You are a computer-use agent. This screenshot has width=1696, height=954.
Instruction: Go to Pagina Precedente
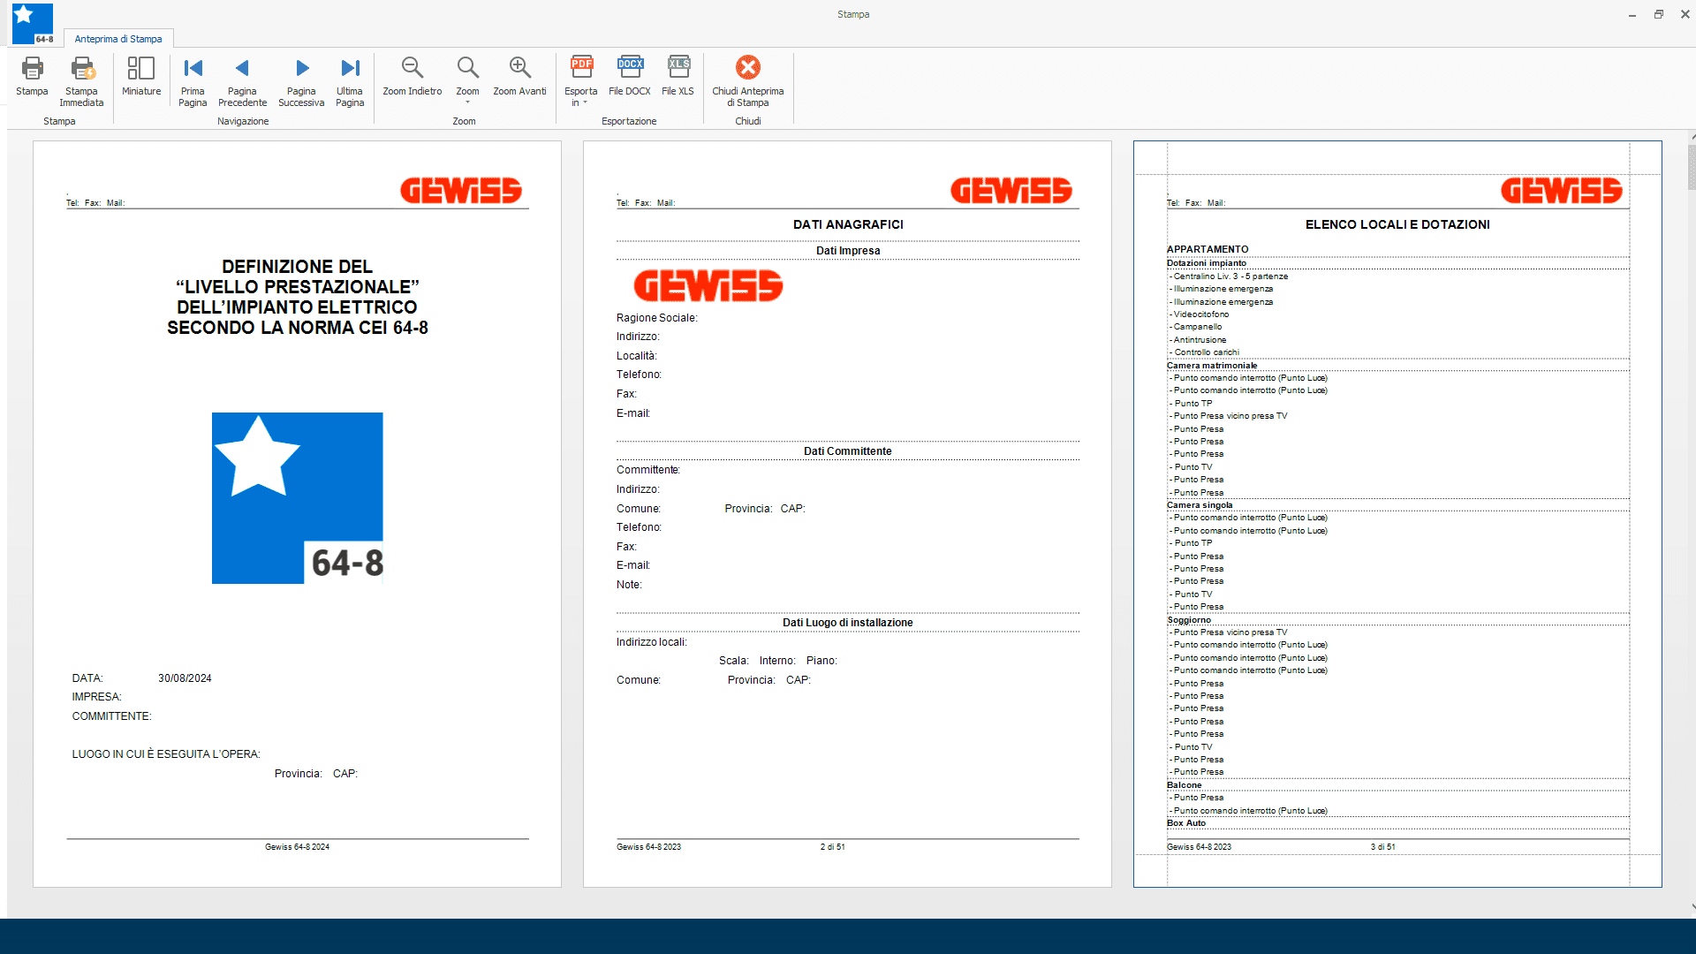pos(242,81)
